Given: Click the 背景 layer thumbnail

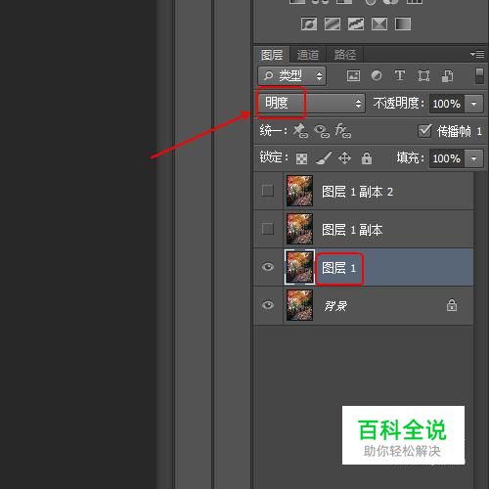Looking at the screenshot, I should click(299, 305).
